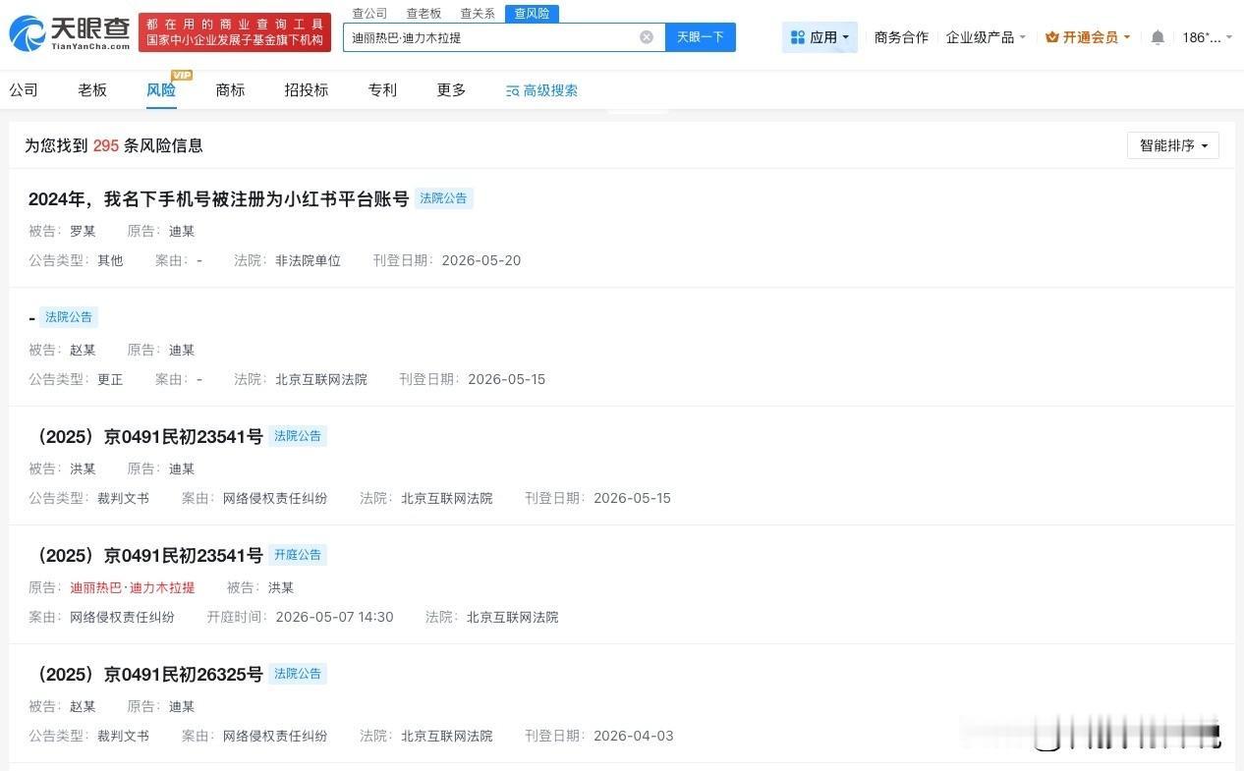Viewport: 1244px width, 771px height.
Task: Click the hearing time 2026-05-07 14:30
Action: [335, 617]
